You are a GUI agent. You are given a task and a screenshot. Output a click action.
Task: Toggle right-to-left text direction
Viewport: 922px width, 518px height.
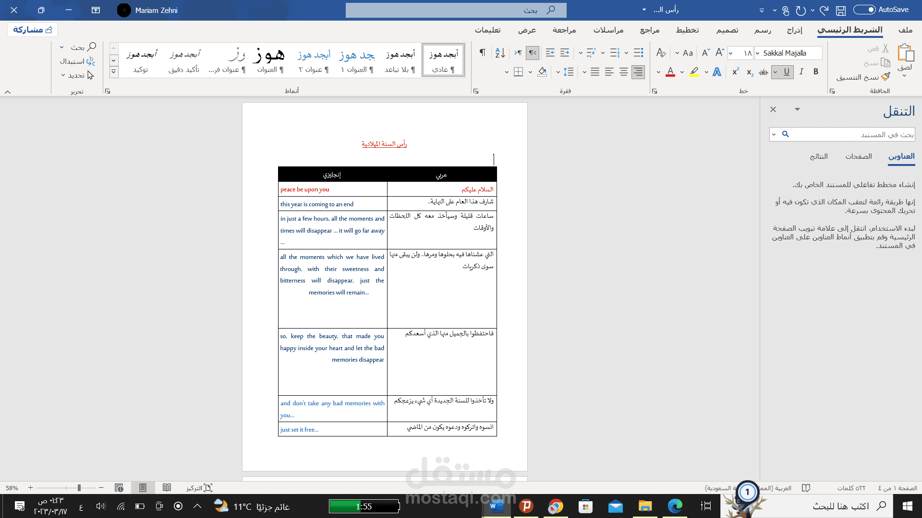click(x=533, y=53)
